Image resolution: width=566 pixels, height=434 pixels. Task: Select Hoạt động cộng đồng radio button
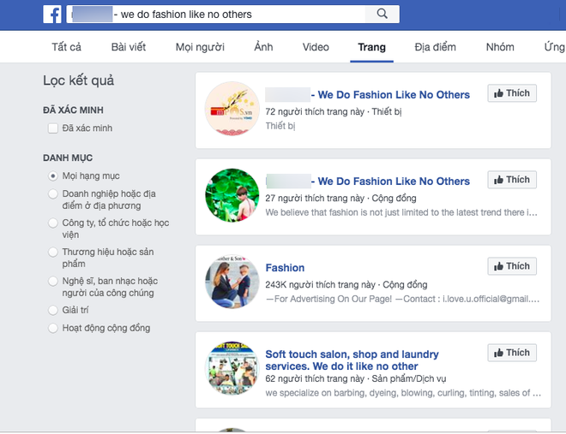coord(53,328)
